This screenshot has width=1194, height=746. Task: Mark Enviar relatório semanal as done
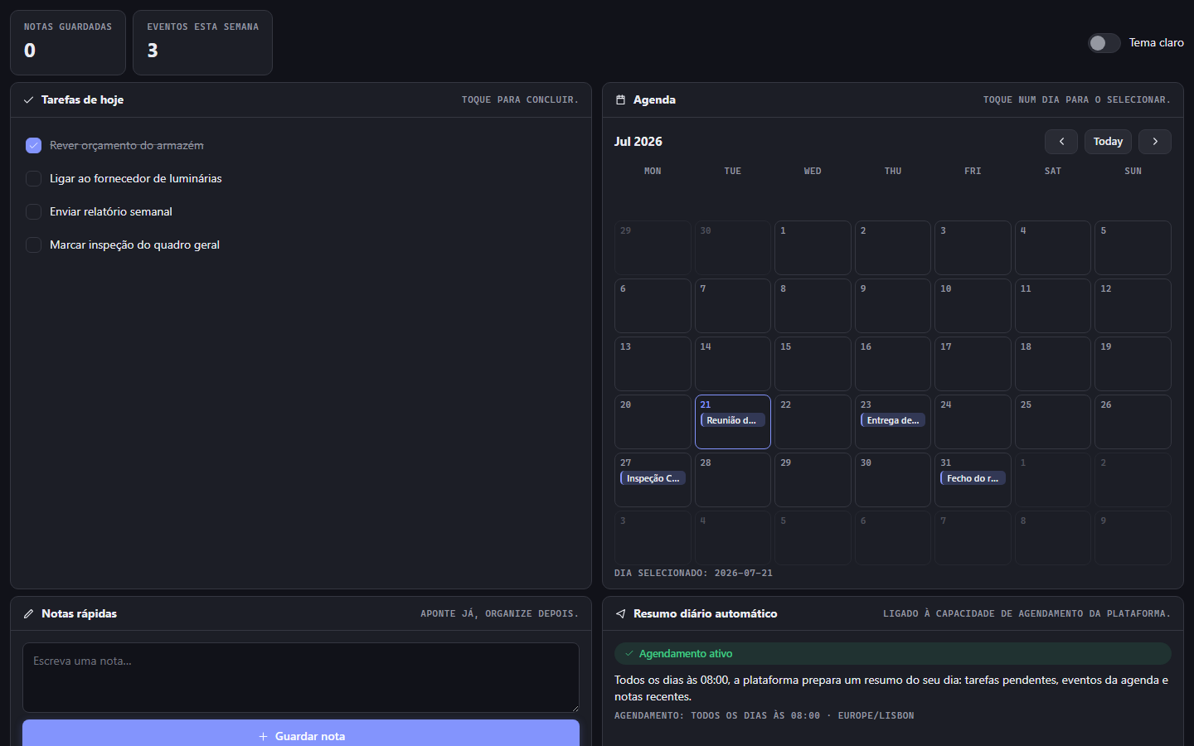33,212
